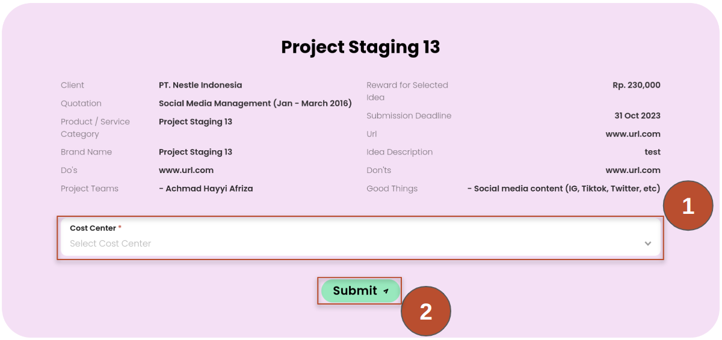This screenshot has height=340, width=722.
Task: Click the paper plane icon on Submit
Action: [386, 291]
